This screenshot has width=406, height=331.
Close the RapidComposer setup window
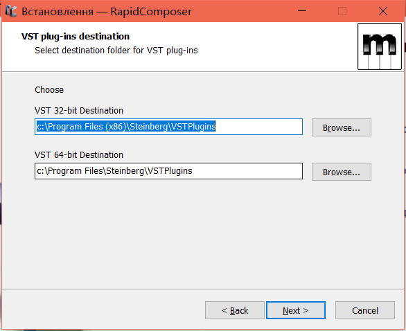(383, 11)
